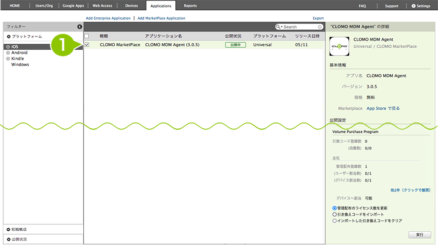438x246 pixels.
Task: Open the Reports tab
Action: (190, 5)
